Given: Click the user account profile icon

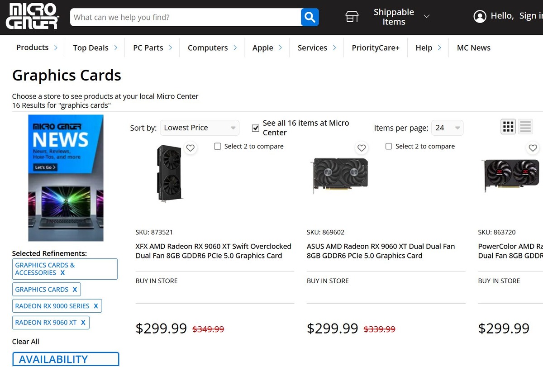Looking at the screenshot, I should [479, 16].
